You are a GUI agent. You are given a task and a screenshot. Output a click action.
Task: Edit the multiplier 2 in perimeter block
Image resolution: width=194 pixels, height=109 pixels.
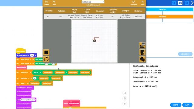[x=35, y=78]
